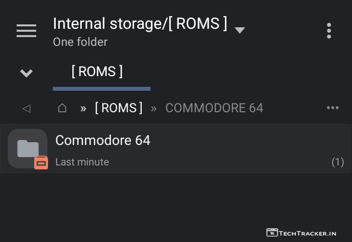Go back using the left triangle arrow

[x=26, y=108]
